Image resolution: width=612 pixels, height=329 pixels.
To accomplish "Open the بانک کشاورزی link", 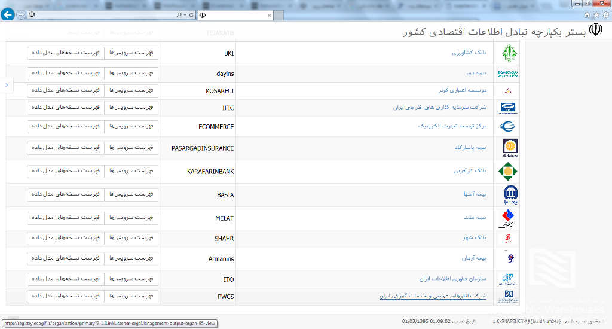I will point(469,53).
